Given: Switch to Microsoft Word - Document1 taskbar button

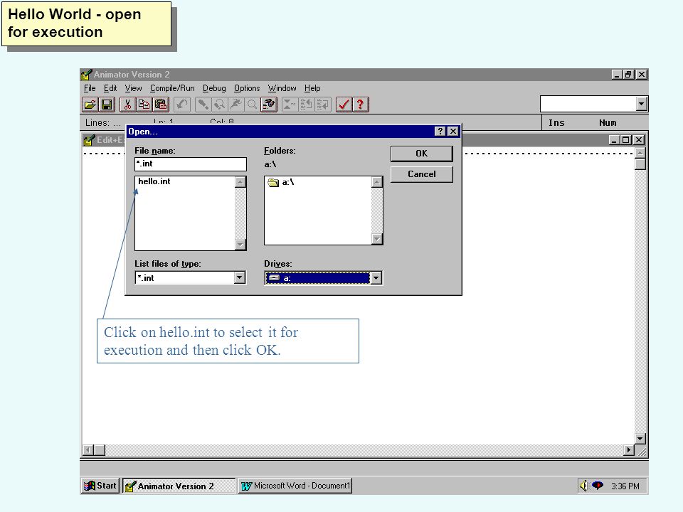Looking at the screenshot, I should pyautogui.click(x=295, y=486).
